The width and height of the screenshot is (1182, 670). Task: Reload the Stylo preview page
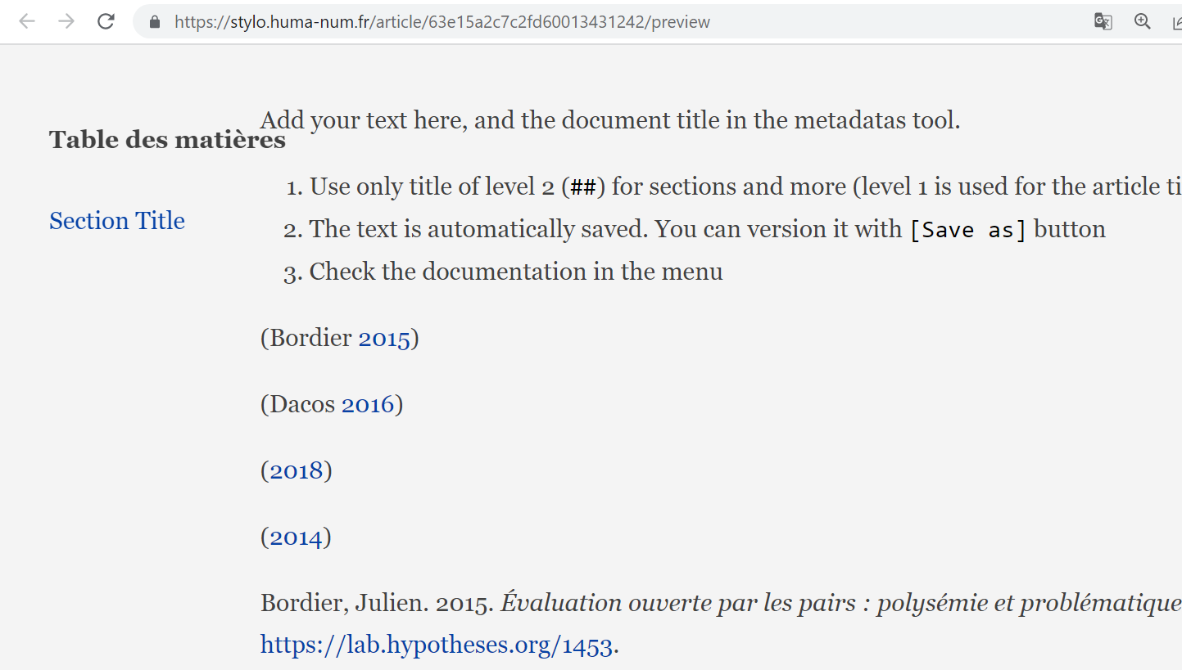click(x=106, y=21)
